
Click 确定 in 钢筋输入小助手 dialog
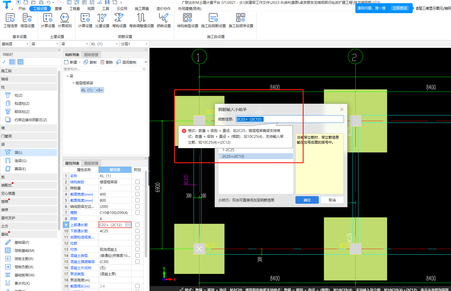point(307,200)
